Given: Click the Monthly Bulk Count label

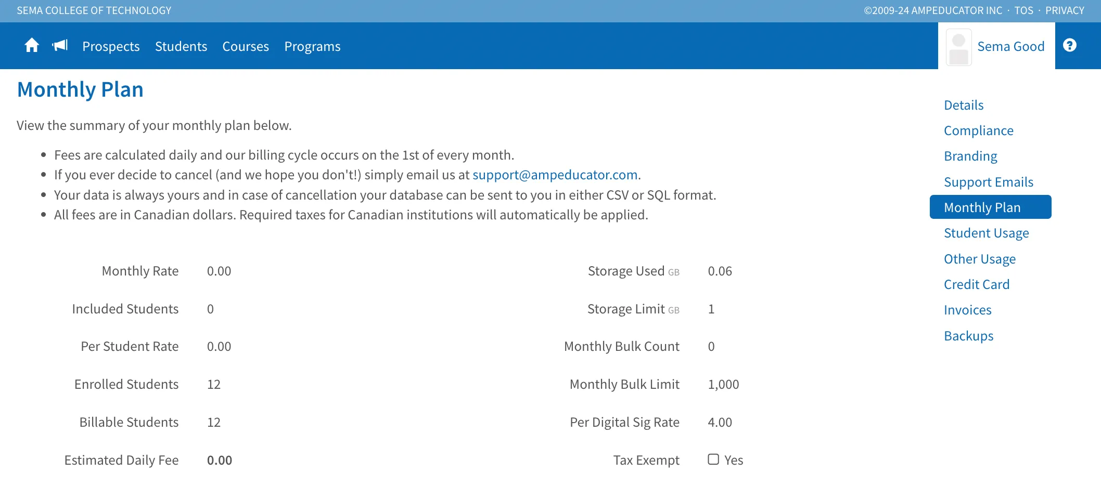Looking at the screenshot, I should tap(622, 346).
